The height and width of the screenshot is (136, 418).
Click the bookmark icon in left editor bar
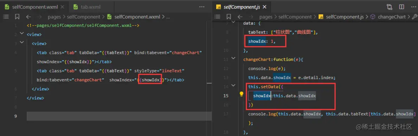[x=17, y=17]
